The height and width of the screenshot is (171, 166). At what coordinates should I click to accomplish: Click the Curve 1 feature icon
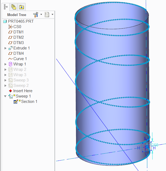pyautogui.click(x=10, y=59)
